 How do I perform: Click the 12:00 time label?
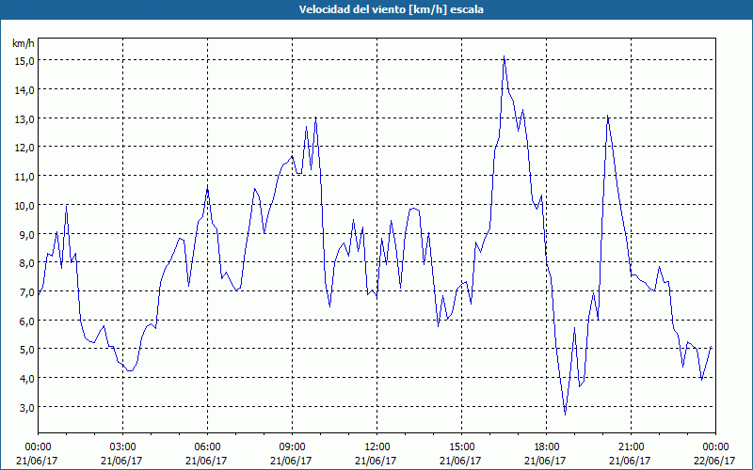tap(377, 447)
